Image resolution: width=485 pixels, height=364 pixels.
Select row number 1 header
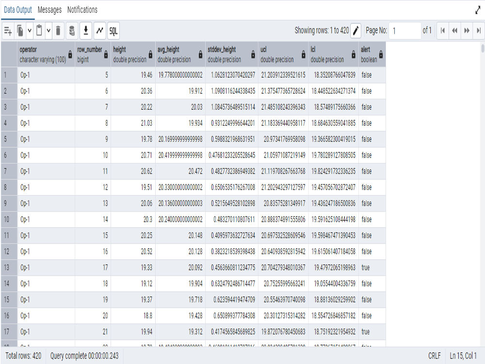point(9,75)
